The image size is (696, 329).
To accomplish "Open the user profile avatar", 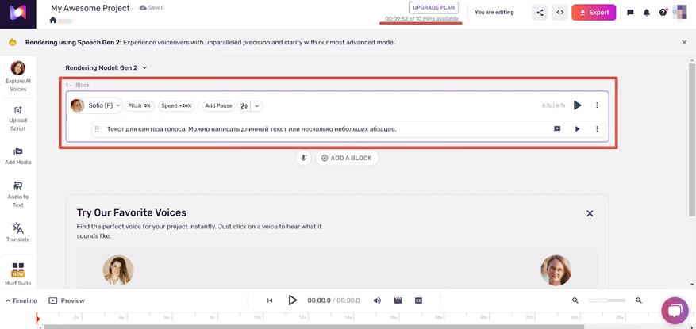I will [x=680, y=12].
